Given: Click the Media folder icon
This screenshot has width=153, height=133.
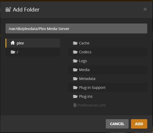Looking at the screenshot, I should (x=75, y=70).
